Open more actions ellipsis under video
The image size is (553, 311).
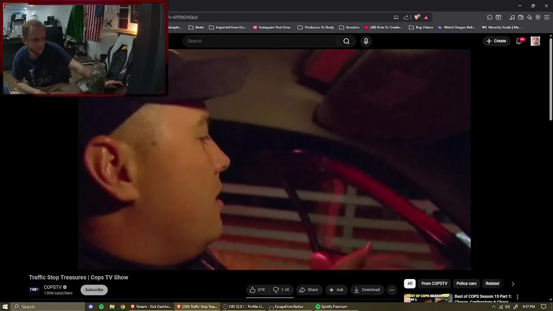coord(392,290)
